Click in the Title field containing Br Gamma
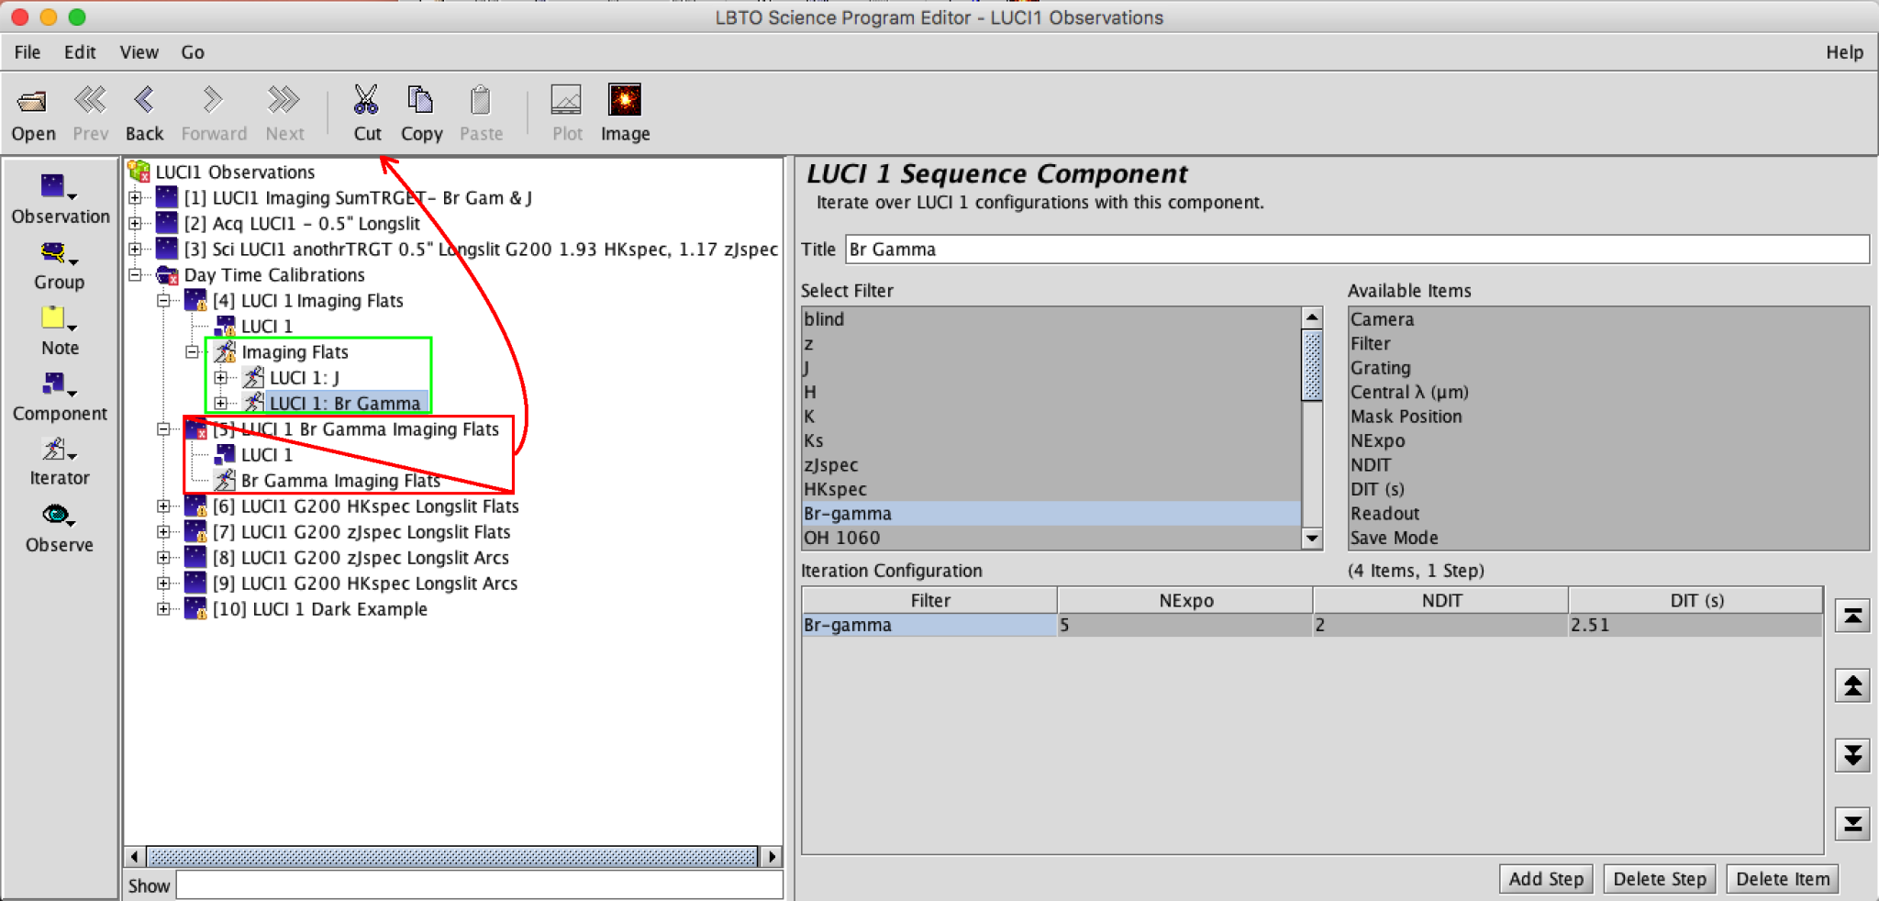 [x=1357, y=249]
